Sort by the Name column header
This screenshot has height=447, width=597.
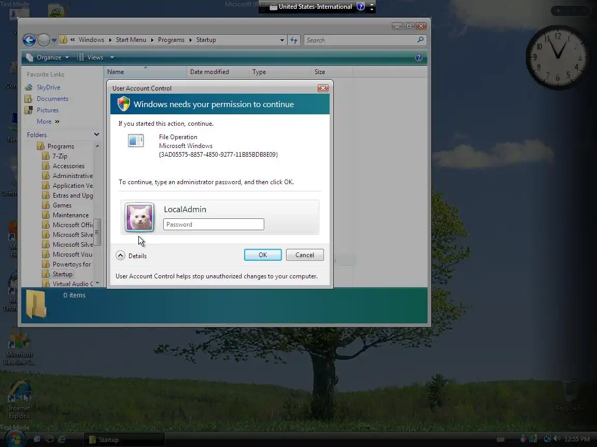[145, 72]
